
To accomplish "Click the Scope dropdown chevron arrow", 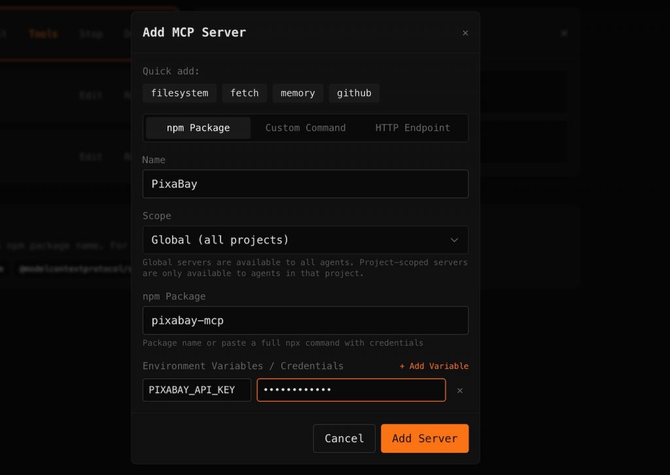I will coord(454,240).
